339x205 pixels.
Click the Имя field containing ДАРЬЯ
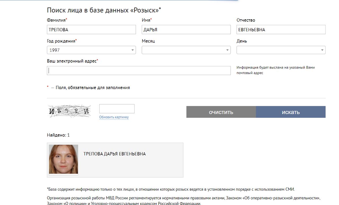[x=186, y=30]
